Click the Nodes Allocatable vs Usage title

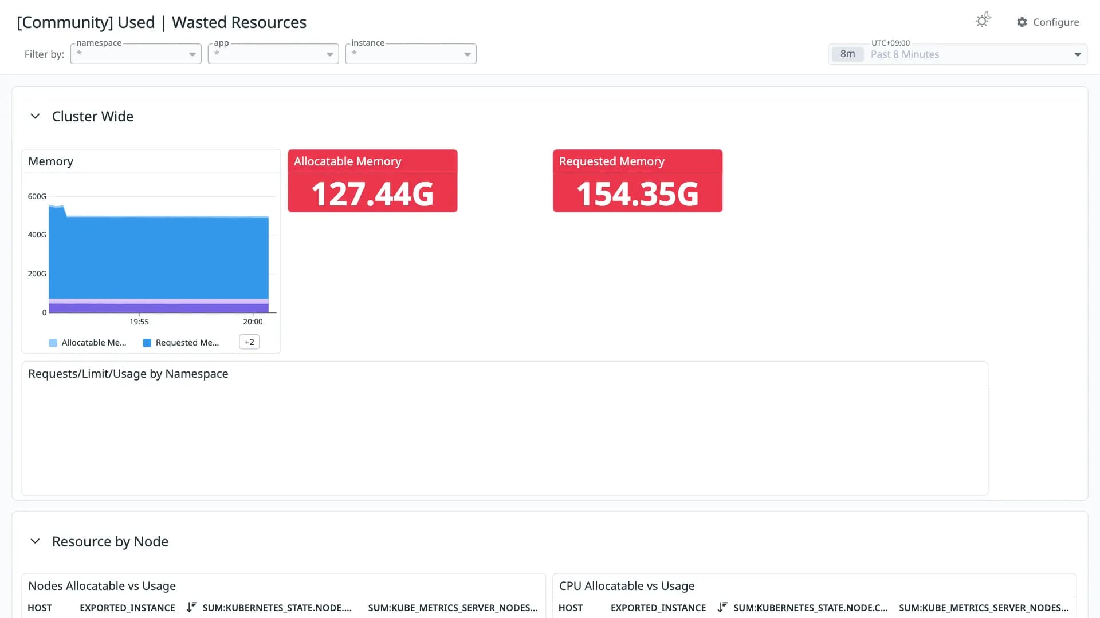click(102, 586)
